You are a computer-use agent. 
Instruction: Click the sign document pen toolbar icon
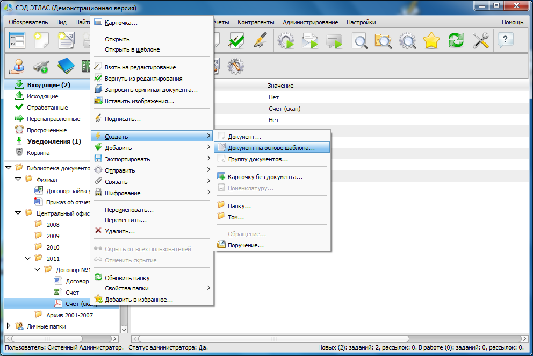tap(261, 41)
